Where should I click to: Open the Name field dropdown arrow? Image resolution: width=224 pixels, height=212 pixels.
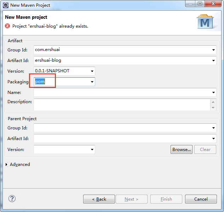213,92
